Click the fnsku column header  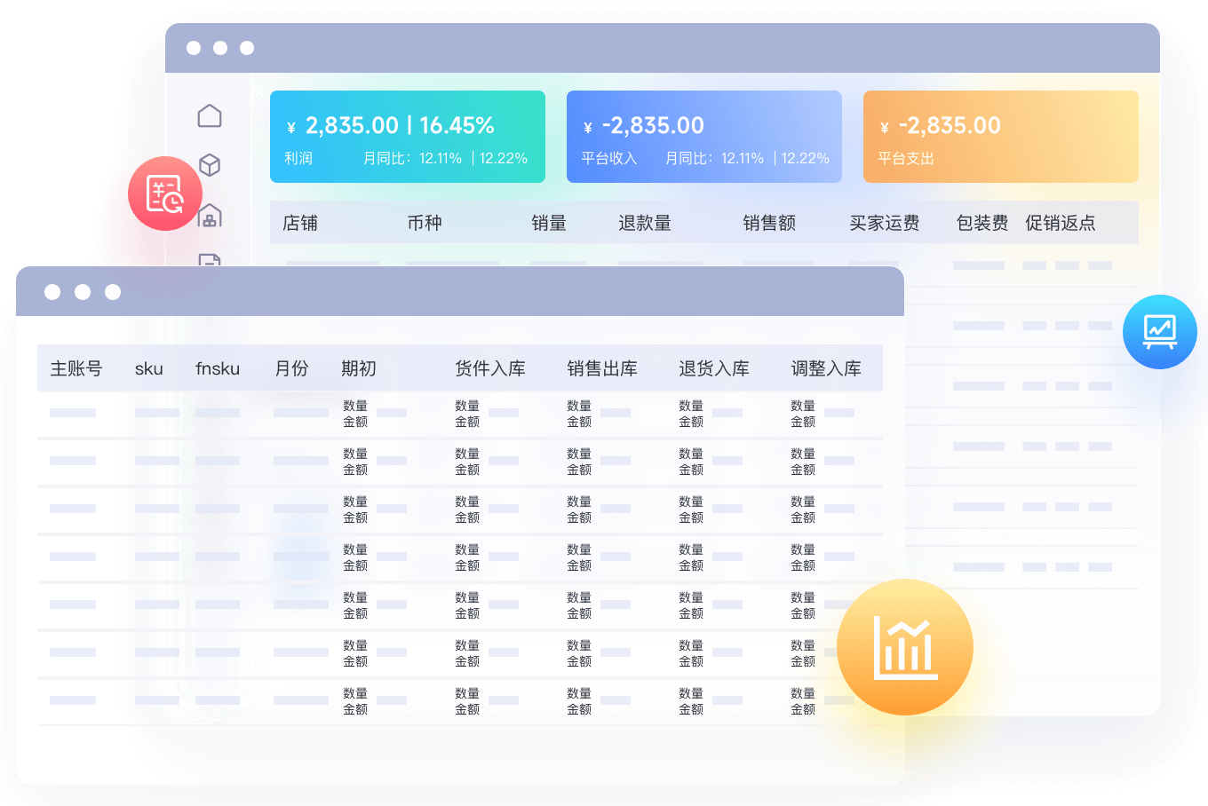click(x=218, y=368)
